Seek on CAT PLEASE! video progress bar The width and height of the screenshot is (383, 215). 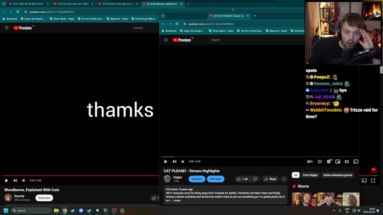[x=260, y=156]
